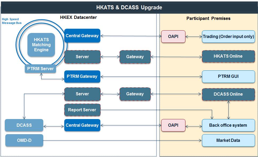
Task: Select the DCASS Online box
Action: [x=228, y=94]
